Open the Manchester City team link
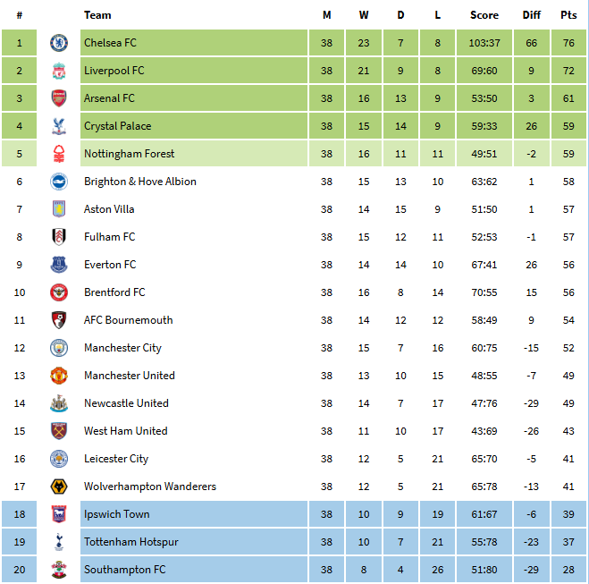 [122, 348]
